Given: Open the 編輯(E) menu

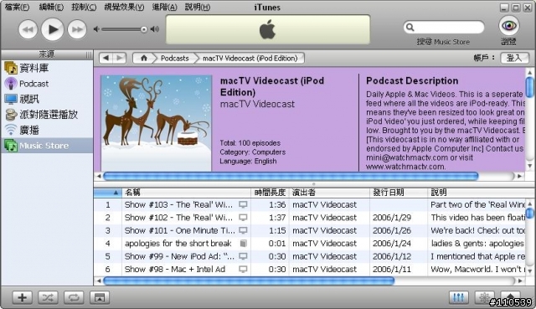Looking at the screenshot, I should click(x=51, y=8).
